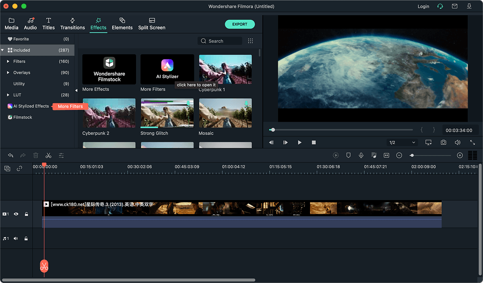Click the track height view icon
483x283 pixels.
(x=473, y=155)
